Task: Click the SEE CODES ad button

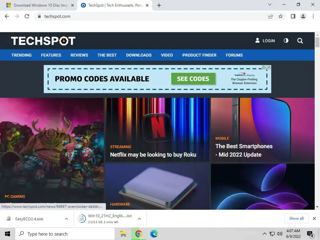Action: (x=193, y=79)
